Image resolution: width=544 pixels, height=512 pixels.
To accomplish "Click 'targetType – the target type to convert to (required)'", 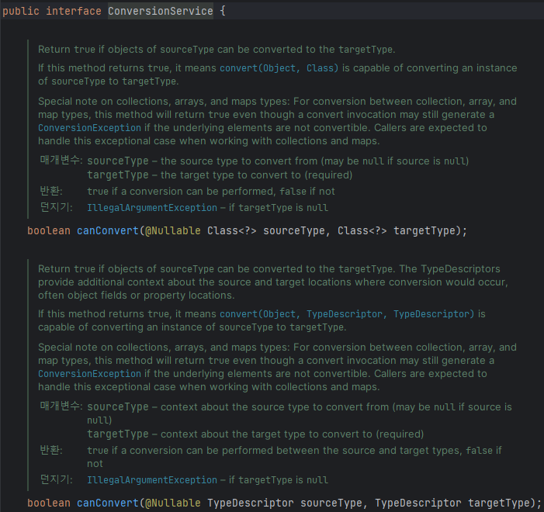I will 220,175.
